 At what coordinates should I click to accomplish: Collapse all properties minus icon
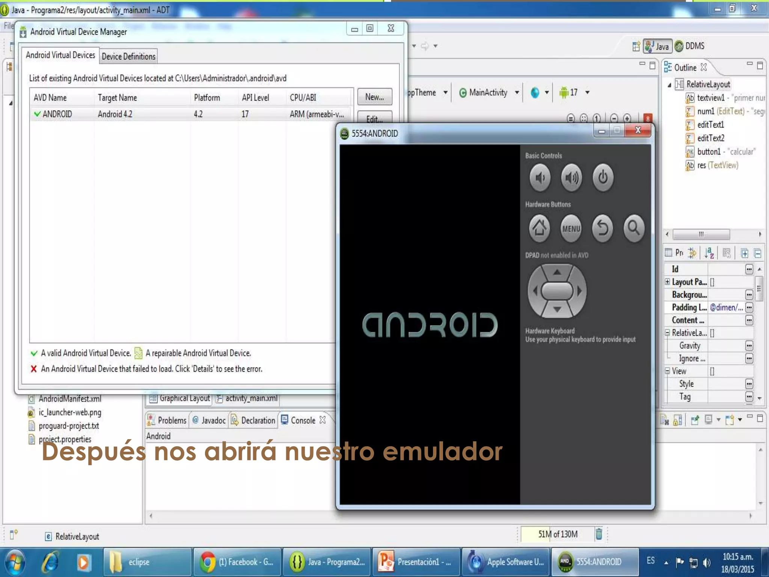tap(758, 254)
